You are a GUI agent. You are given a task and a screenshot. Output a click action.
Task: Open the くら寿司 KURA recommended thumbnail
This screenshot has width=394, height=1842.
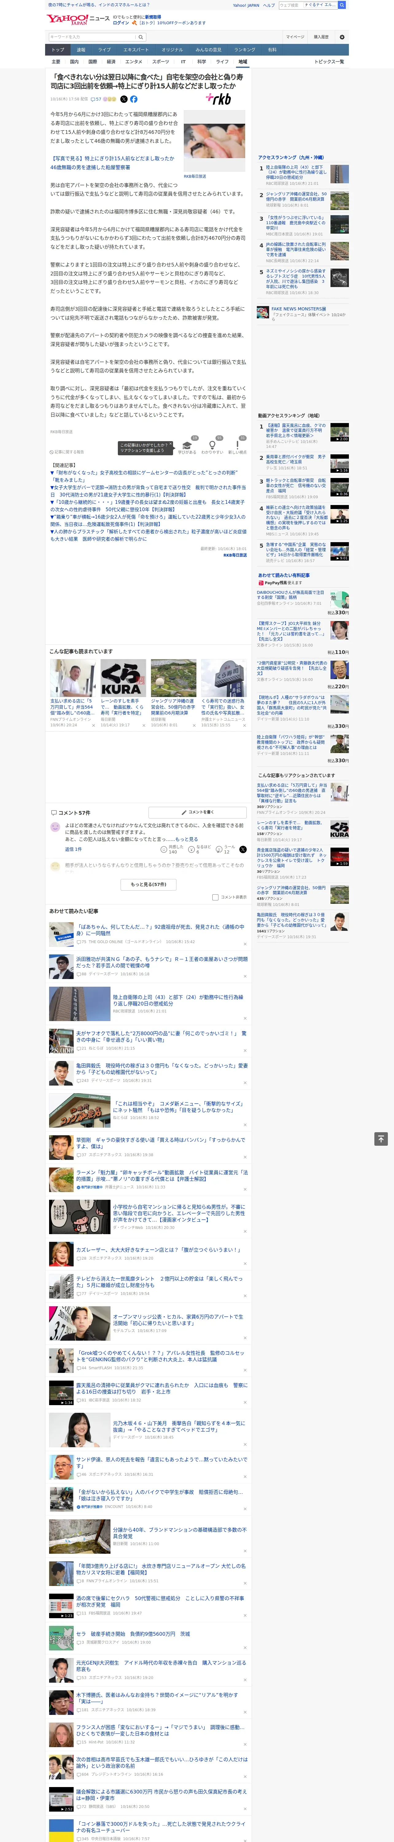pos(123,678)
